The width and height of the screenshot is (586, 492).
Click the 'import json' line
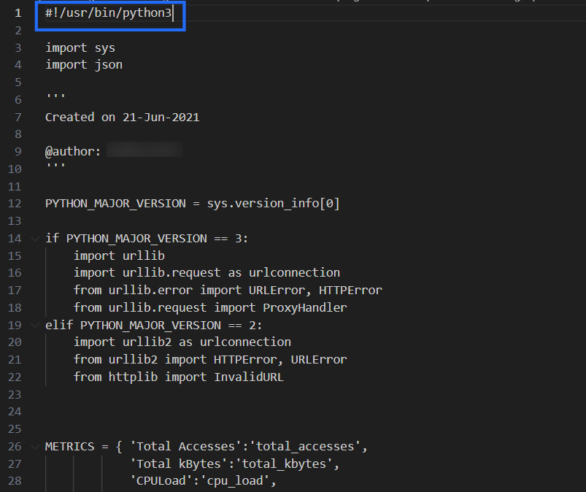point(83,65)
